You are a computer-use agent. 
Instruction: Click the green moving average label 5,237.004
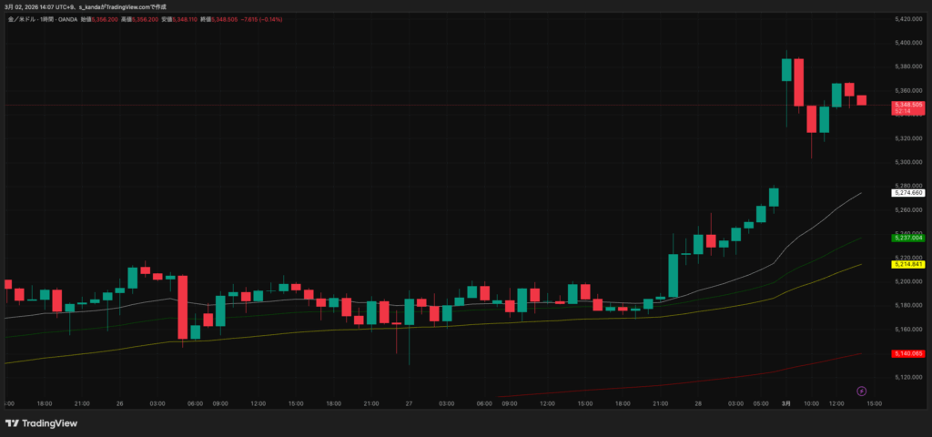[x=908, y=238]
